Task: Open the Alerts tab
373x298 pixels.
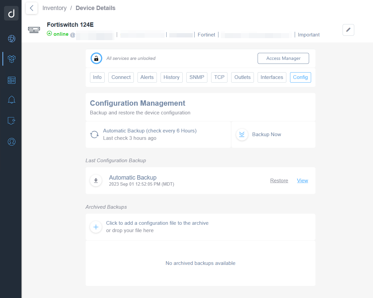Action: tap(147, 77)
